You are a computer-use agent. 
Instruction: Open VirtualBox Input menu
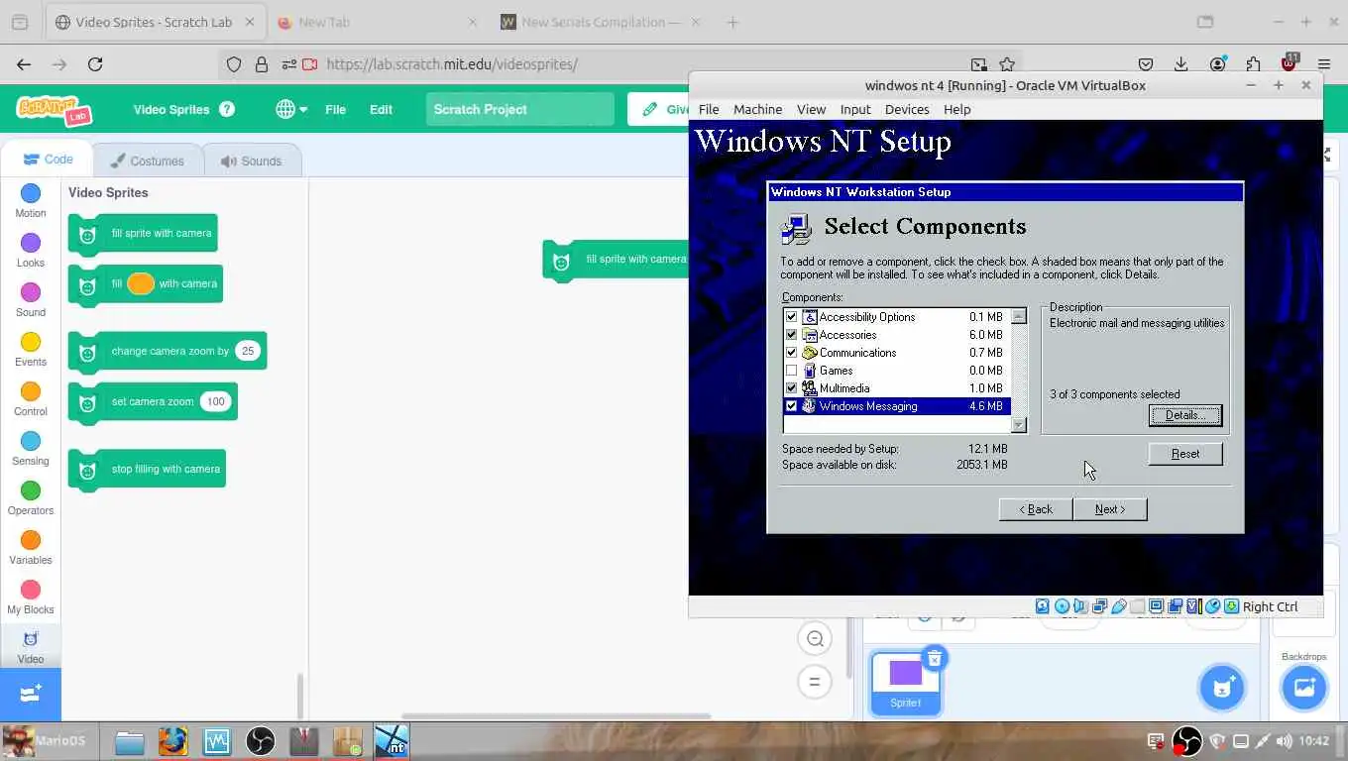point(855,109)
